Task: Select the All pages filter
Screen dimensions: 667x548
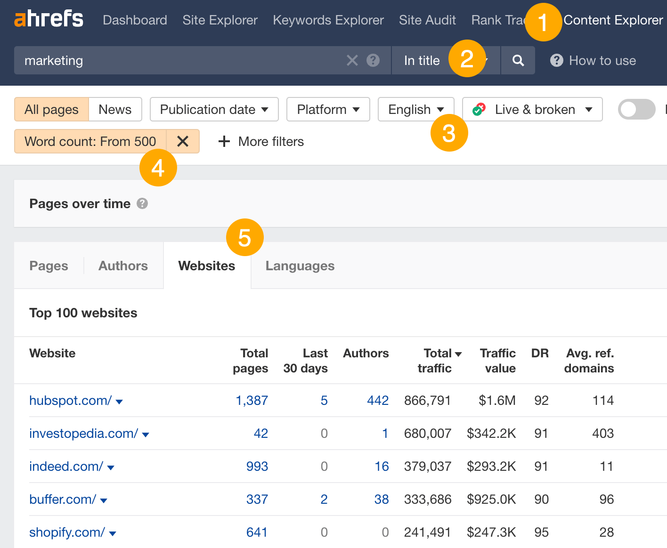Action: click(x=51, y=109)
